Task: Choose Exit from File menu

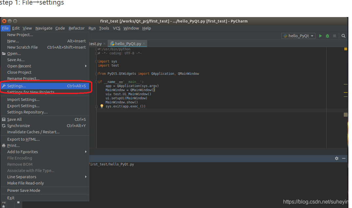Action: (x=45, y=198)
